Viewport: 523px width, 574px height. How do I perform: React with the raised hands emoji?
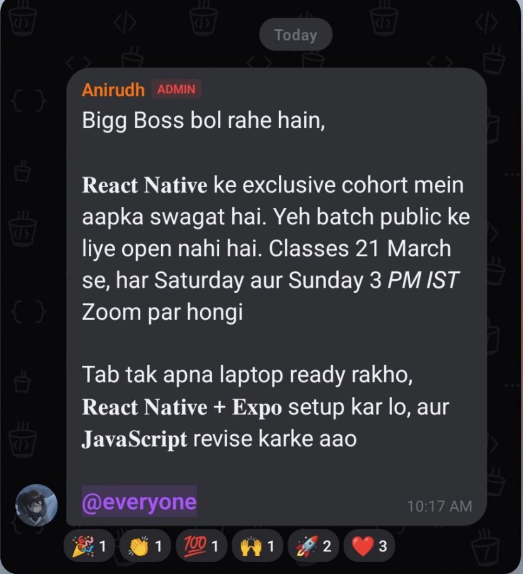257,546
